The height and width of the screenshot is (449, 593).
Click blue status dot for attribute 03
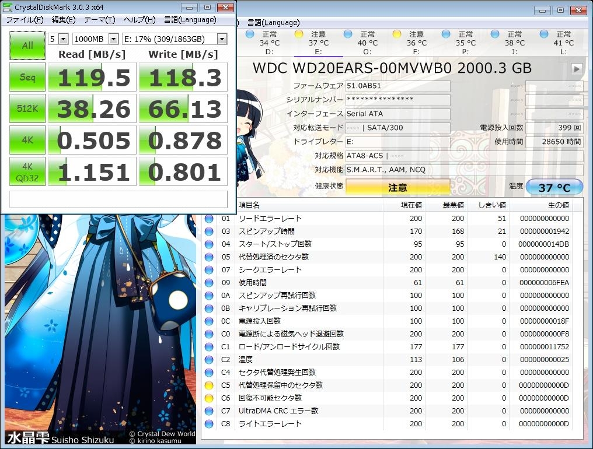[209, 231]
